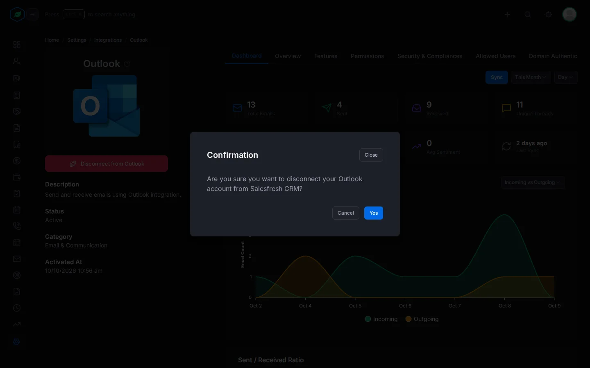Switch to the Security & Compliances tab
The width and height of the screenshot is (590, 368).
coord(430,56)
